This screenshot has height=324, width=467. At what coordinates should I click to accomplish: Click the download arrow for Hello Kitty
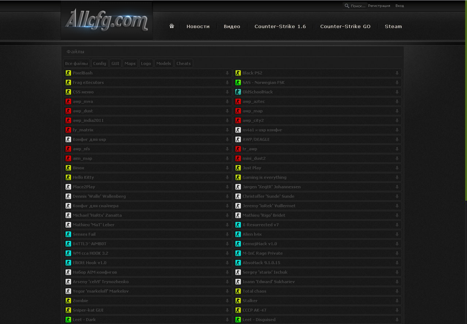coord(227,177)
